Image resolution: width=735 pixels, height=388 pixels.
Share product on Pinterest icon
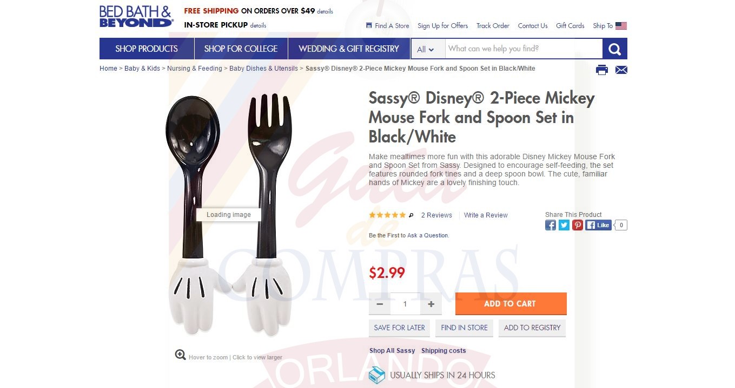tap(578, 225)
